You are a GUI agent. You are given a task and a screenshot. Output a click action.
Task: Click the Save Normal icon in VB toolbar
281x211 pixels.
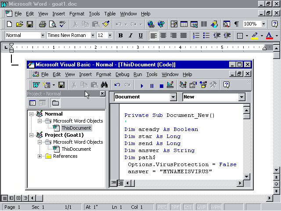[61, 85]
